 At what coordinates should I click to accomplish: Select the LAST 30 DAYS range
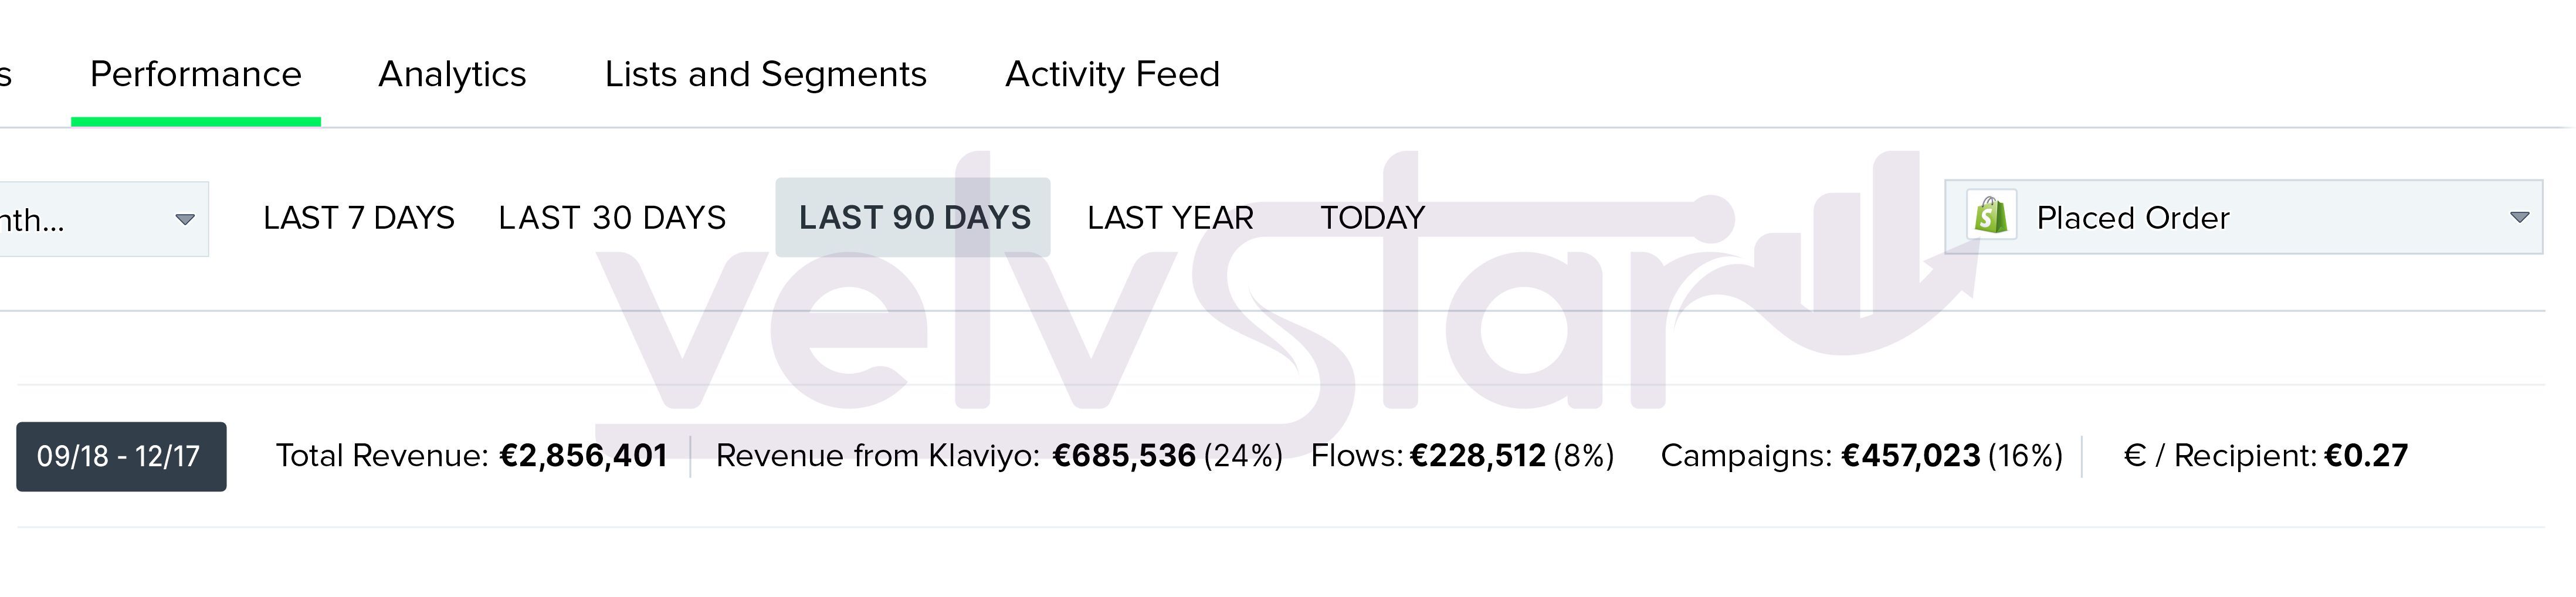612,217
